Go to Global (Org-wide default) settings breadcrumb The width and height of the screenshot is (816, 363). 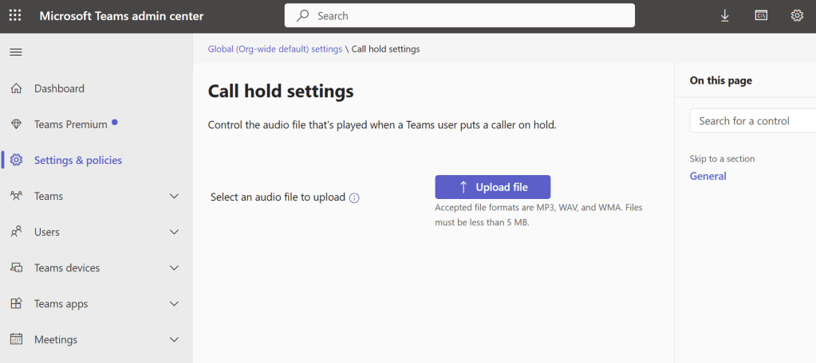pos(275,49)
